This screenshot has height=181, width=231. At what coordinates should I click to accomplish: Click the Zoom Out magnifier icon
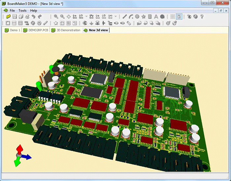click(62, 16)
